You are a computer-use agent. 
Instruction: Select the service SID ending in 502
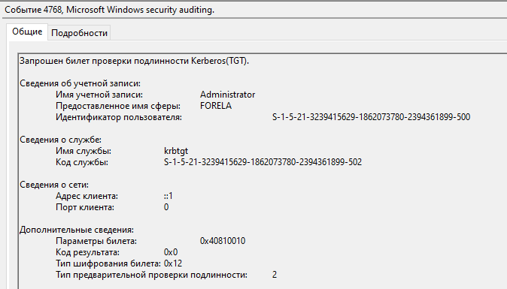click(x=263, y=162)
